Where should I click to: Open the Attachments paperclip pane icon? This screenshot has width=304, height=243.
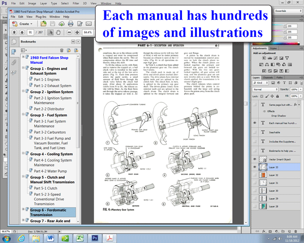coord(14,63)
